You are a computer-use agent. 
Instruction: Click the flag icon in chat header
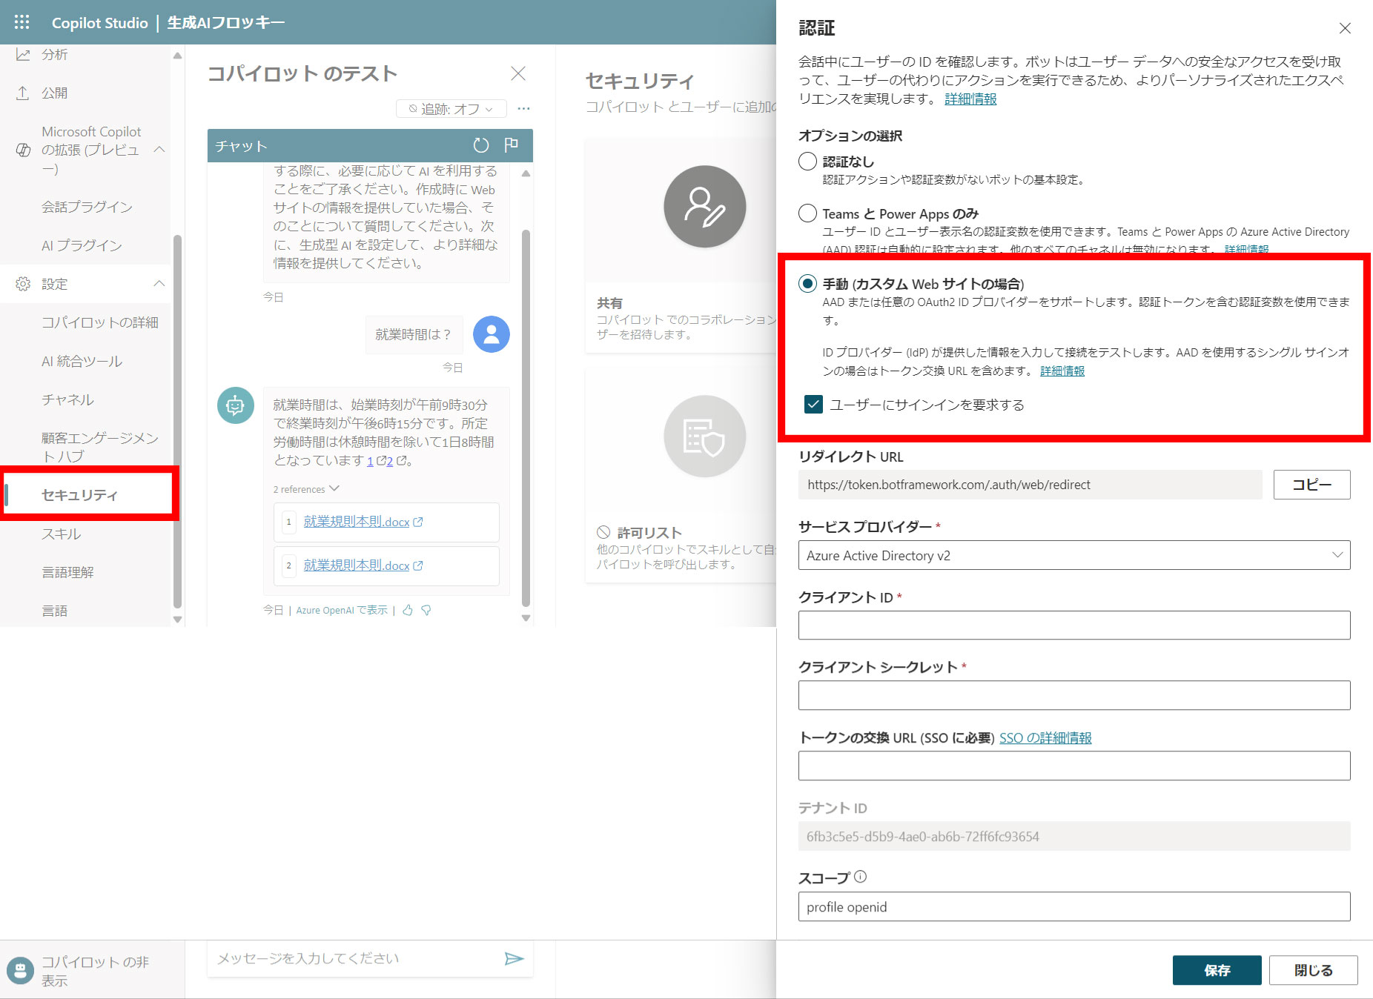tap(512, 145)
